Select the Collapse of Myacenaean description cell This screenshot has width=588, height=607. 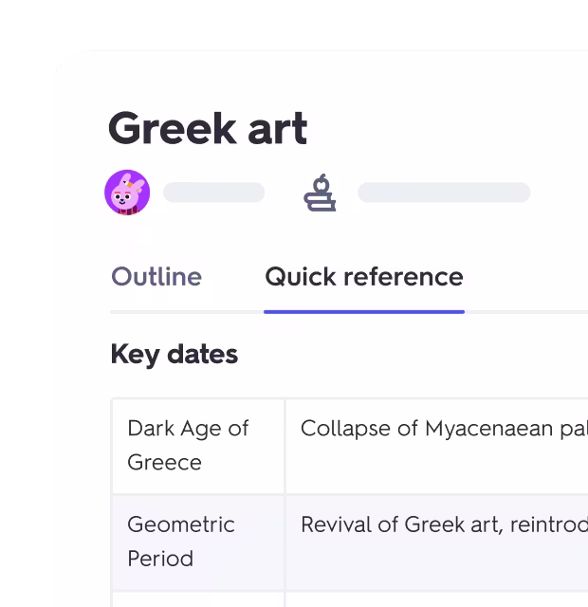point(436,446)
